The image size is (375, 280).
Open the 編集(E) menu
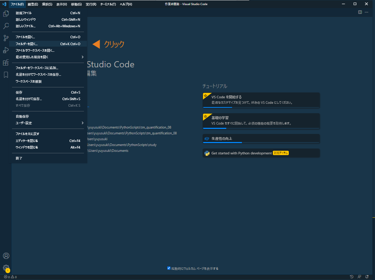point(33,4)
